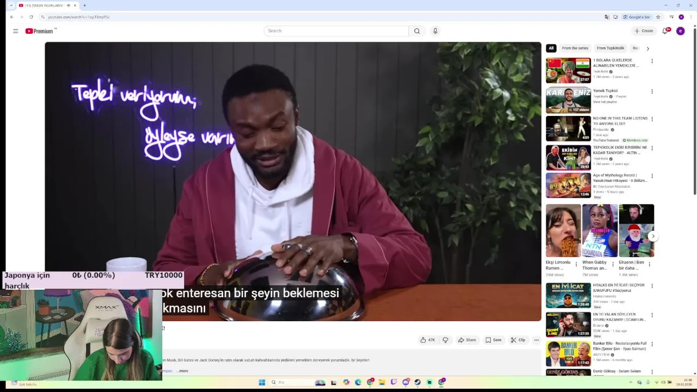Share the video
Image resolution: width=697 pixels, height=392 pixels.
[467, 340]
